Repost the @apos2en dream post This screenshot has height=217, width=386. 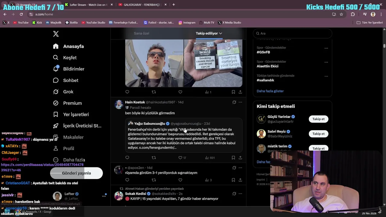pyautogui.click(x=154, y=180)
